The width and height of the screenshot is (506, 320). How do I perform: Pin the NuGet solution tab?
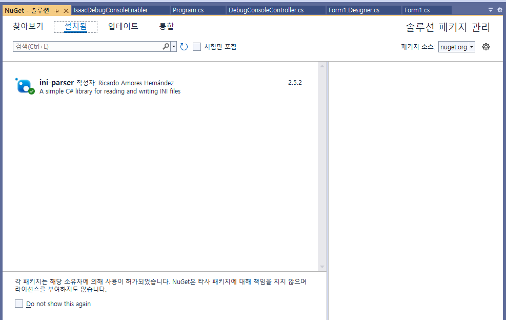click(57, 11)
